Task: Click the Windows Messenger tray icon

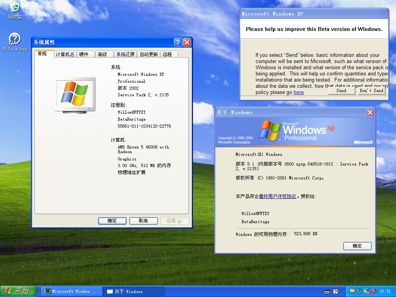Action: (366, 291)
